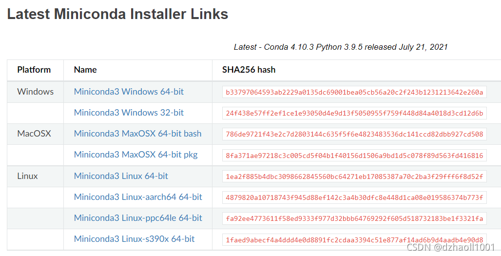Open the Miniconda3 Linux-ppc64le 64-bit link
Image resolution: width=501 pixels, height=256 pixels.
(x=138, y=218)
